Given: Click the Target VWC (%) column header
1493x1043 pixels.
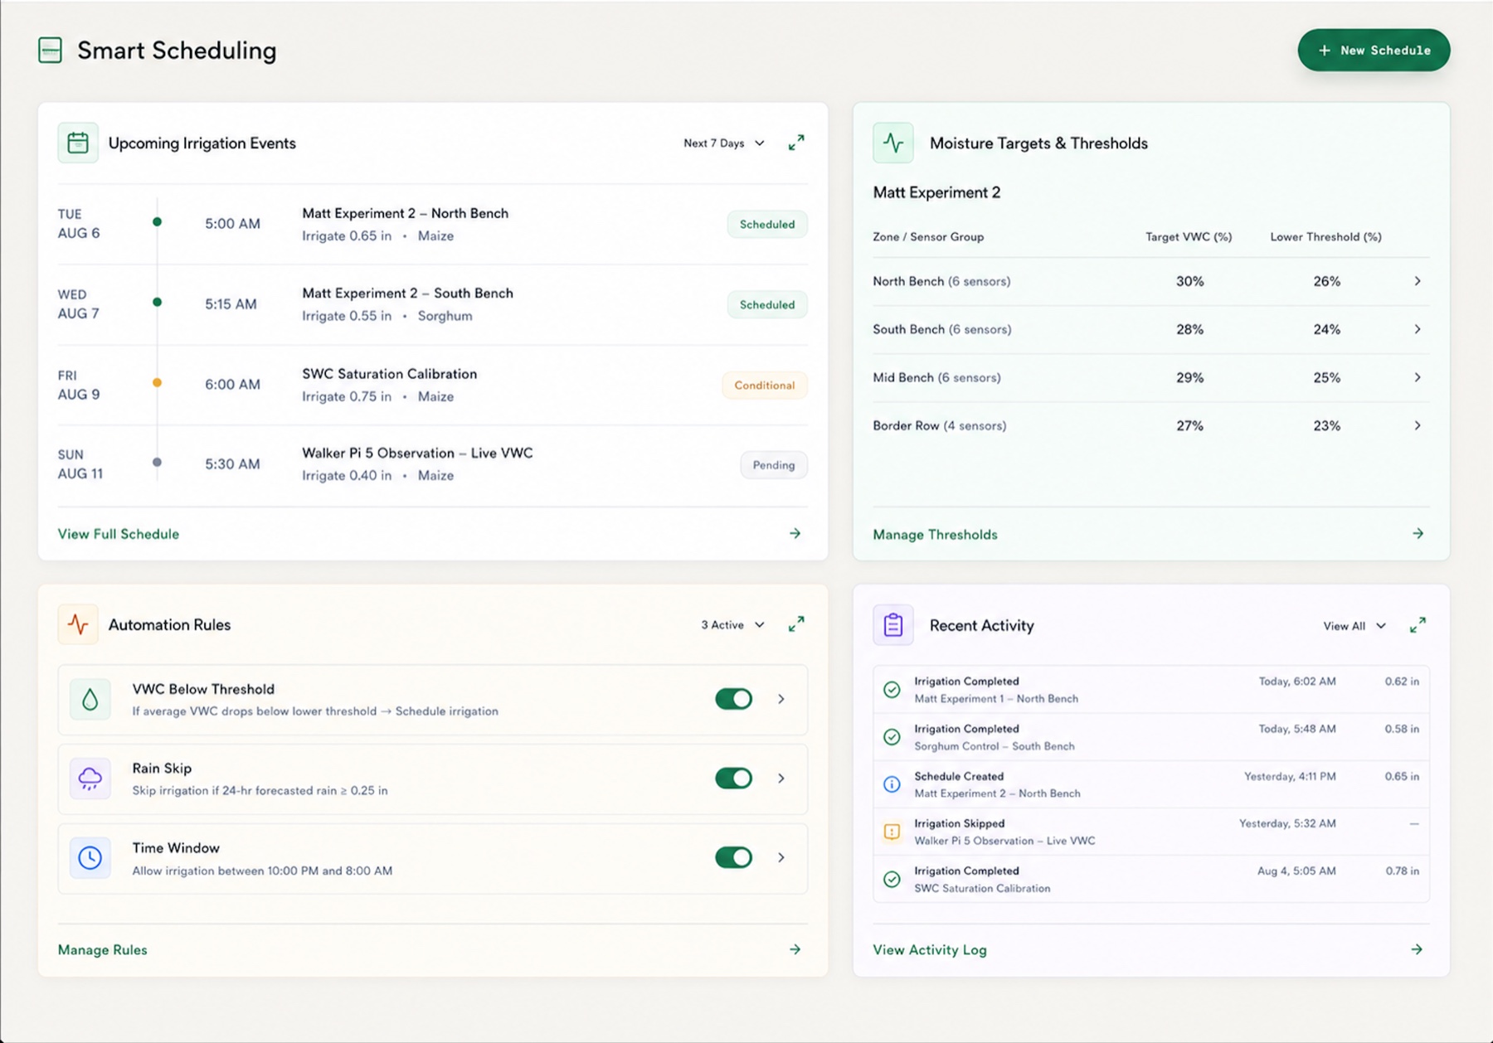Looking at the screenshot, I should (1189, 237).
